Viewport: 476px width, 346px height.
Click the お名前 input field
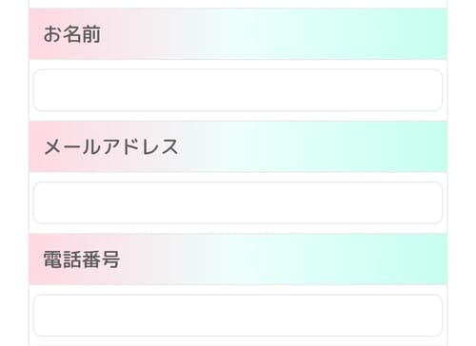click(238, 90)
